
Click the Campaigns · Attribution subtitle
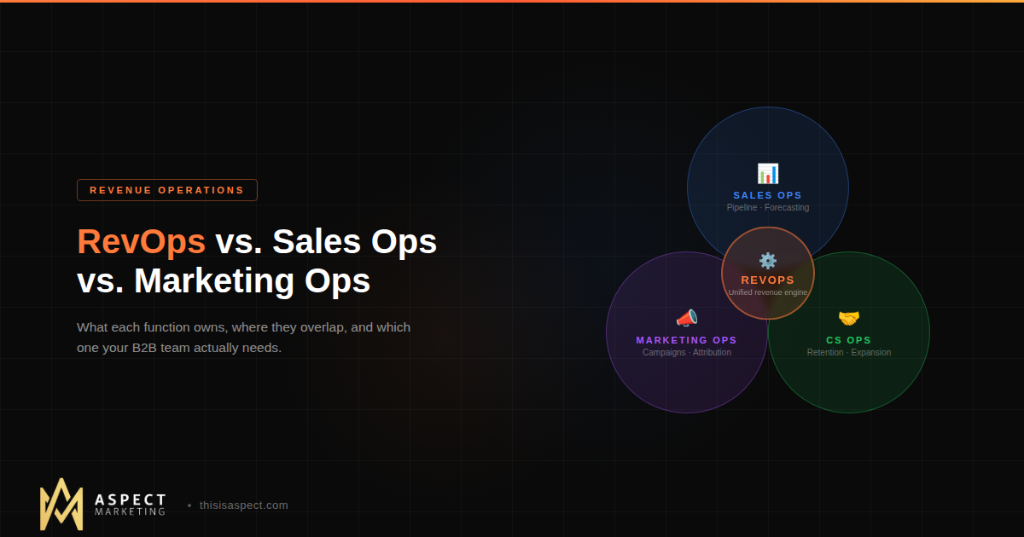(x=686, y=352)
